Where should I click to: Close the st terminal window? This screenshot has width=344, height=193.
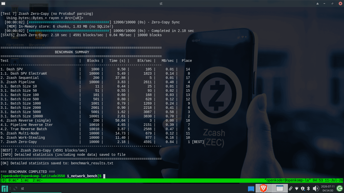point(340,4)
